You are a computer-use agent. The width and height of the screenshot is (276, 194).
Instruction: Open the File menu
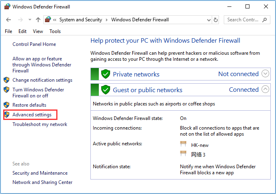8,31
